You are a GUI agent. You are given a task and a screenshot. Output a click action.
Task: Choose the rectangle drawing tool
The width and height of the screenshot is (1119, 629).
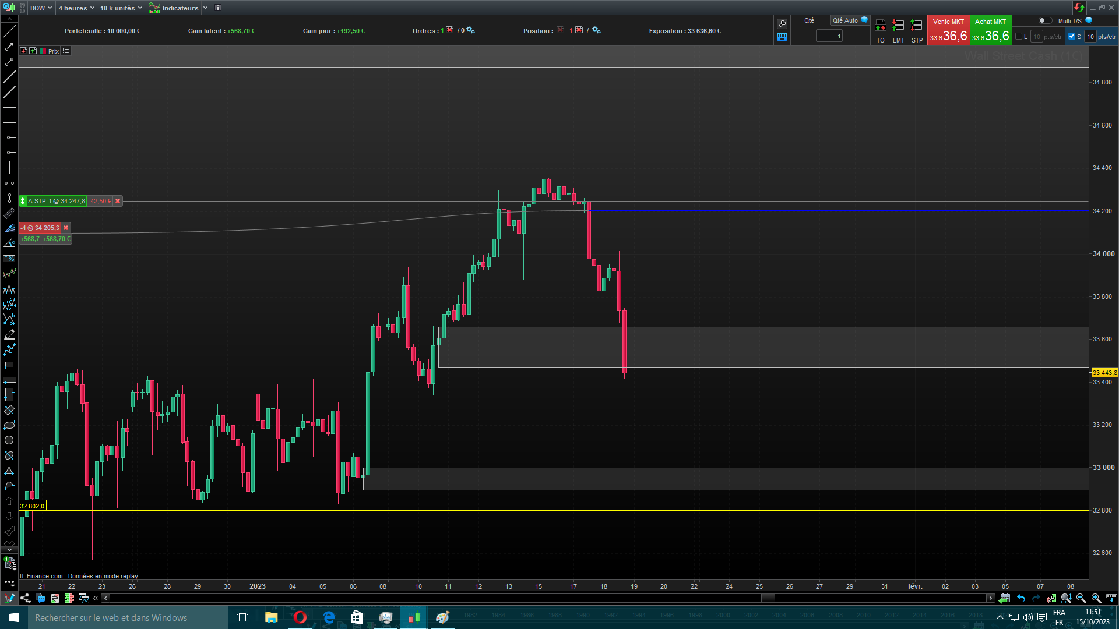[x=9, y=365]
